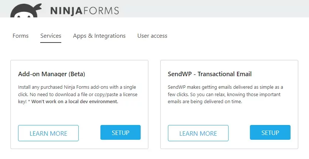Screen dimensions: 309x159
Task: Click empty space inside Add-on Manager card
Action: pyautogui.click(x=79, y=115)
